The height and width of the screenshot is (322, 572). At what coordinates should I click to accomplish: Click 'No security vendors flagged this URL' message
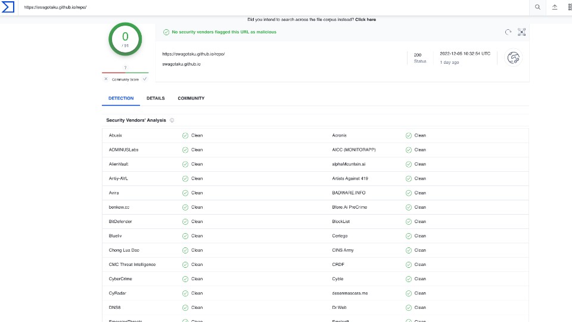[x=224, y=32]
